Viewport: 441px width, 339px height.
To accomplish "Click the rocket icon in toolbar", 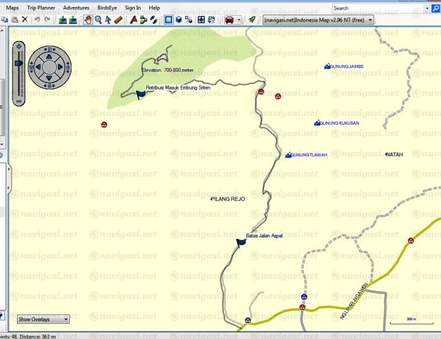I will pyautogui.click(x=252, y=20).
